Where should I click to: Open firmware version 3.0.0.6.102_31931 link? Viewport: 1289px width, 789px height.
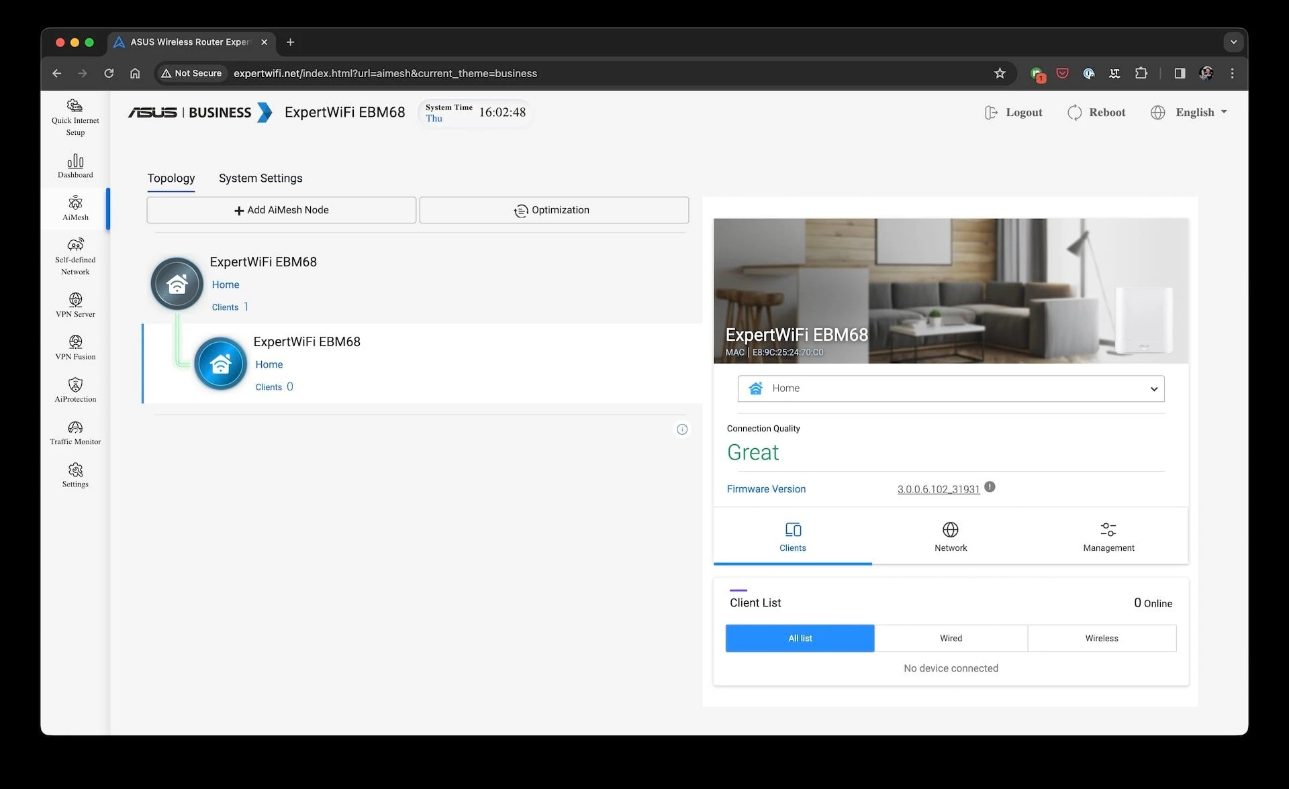coord(939,489)
